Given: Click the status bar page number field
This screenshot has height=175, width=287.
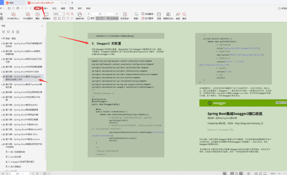Looking at the screenshot, I should [x=20, y=173].
